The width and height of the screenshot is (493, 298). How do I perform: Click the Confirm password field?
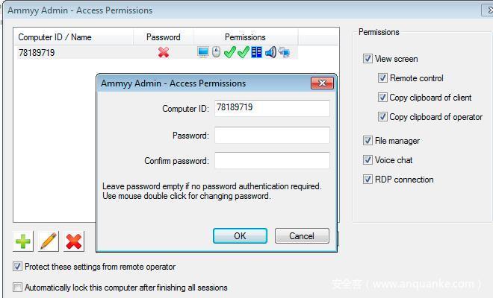tap(272, 160)
